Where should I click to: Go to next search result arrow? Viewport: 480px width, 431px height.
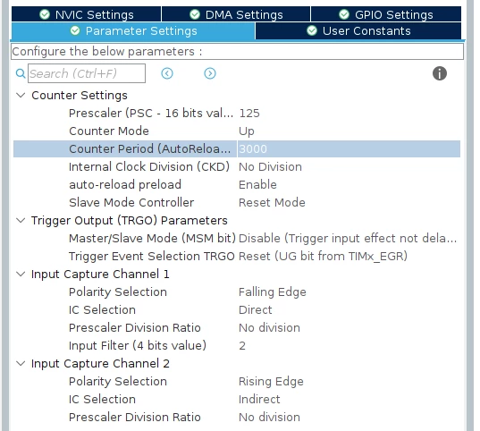pos(210,73)
